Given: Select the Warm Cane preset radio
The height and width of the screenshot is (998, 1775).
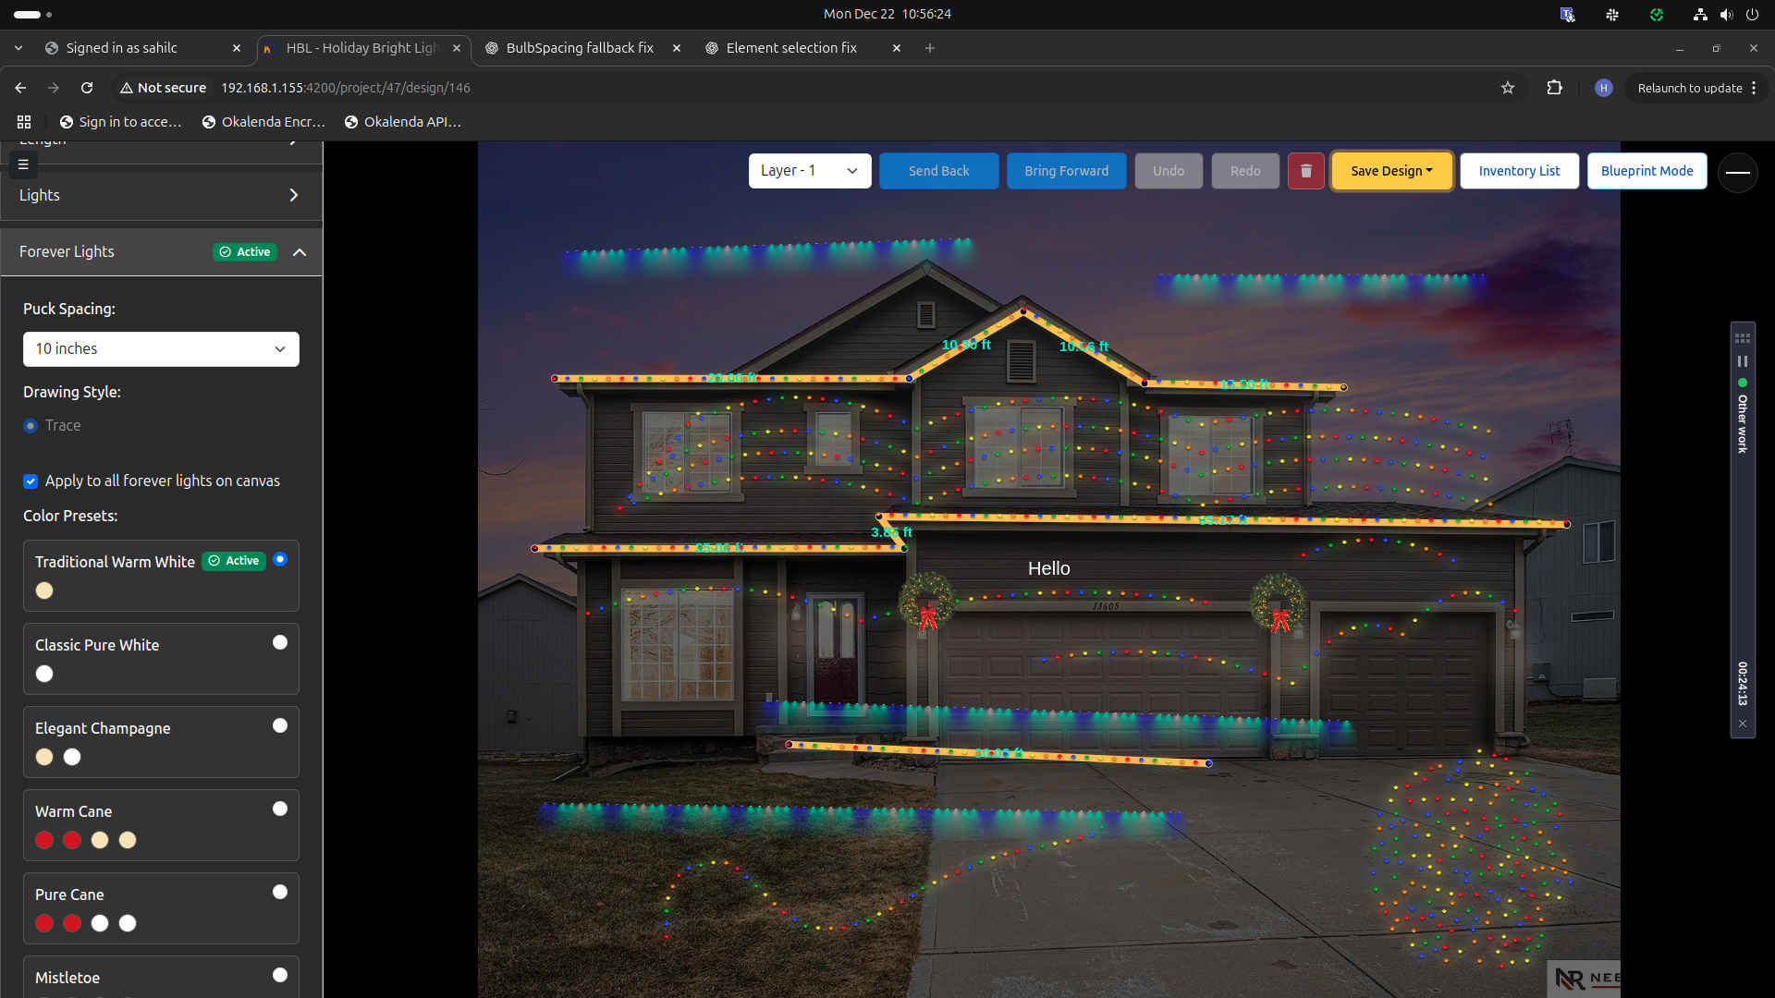Looking at the screenshot, I should 280,809.
